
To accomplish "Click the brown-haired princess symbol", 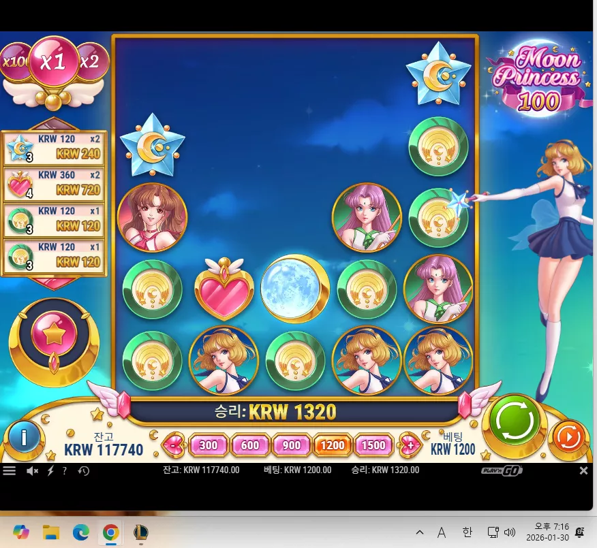I will click(152, 217).
